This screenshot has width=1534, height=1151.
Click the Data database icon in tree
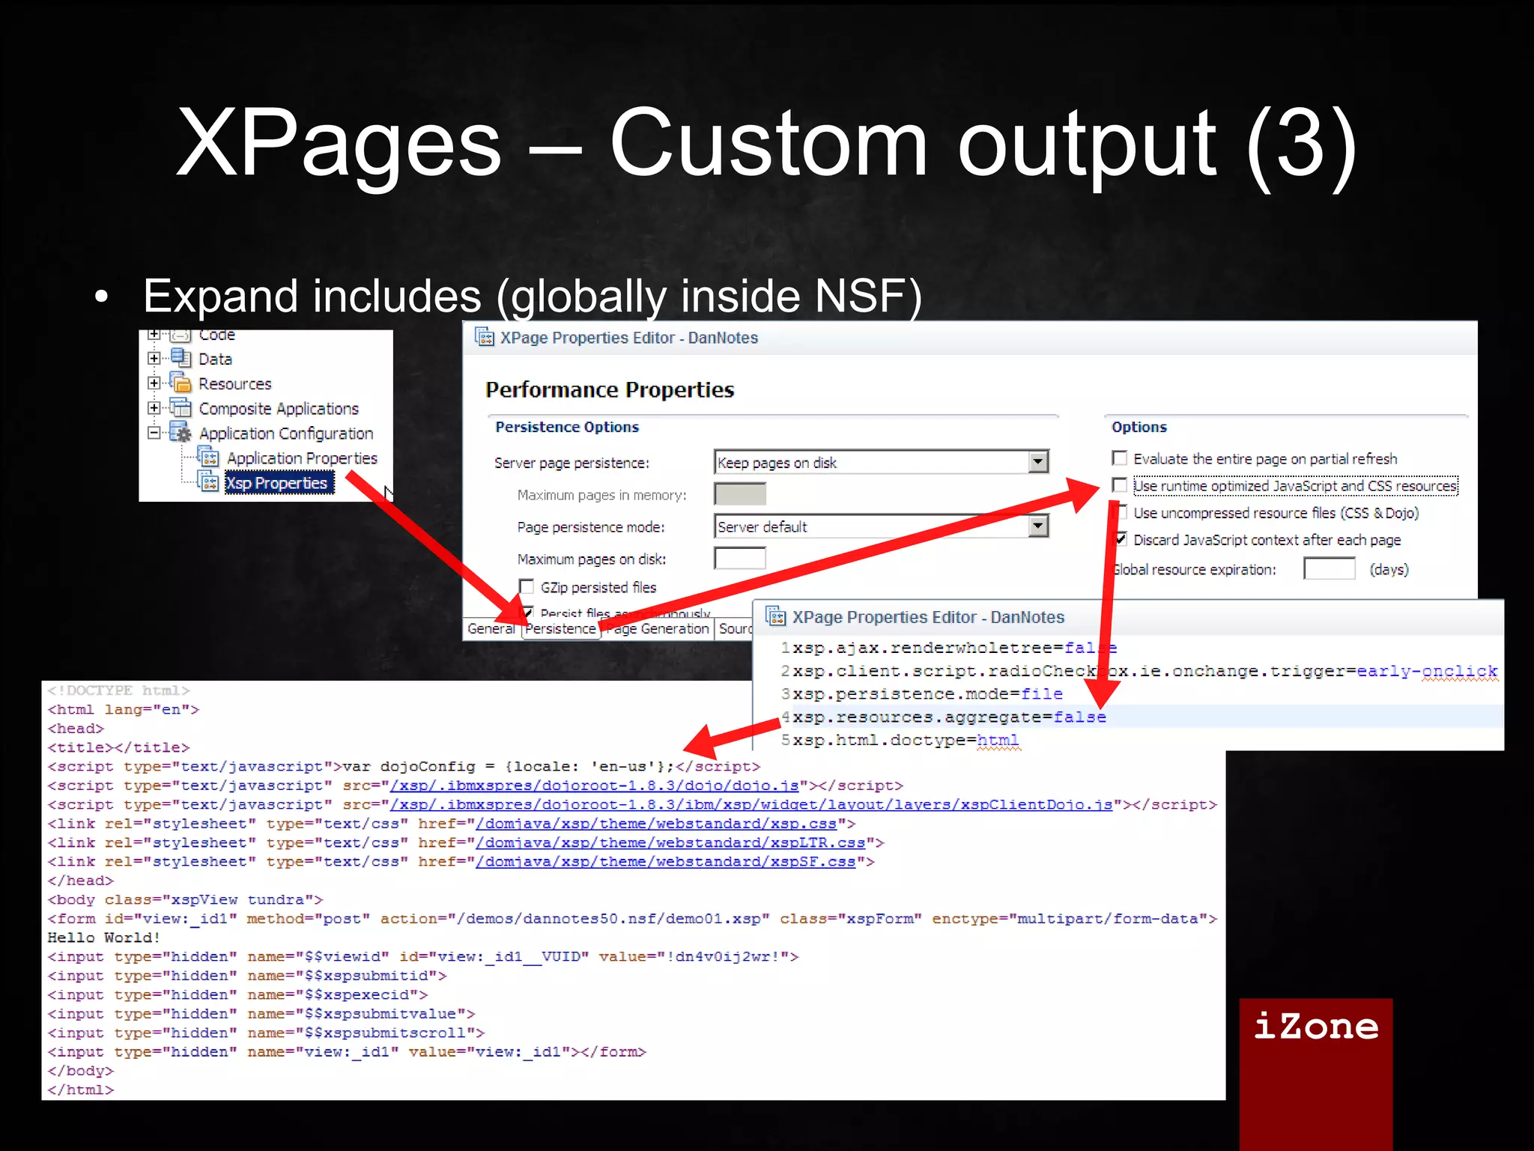[x=181, y=359]
